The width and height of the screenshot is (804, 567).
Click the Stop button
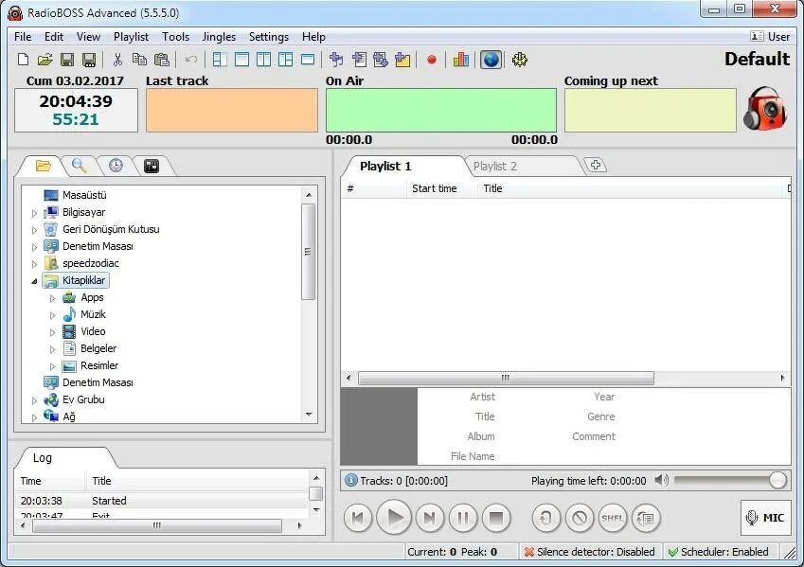(x=496, y=518)
